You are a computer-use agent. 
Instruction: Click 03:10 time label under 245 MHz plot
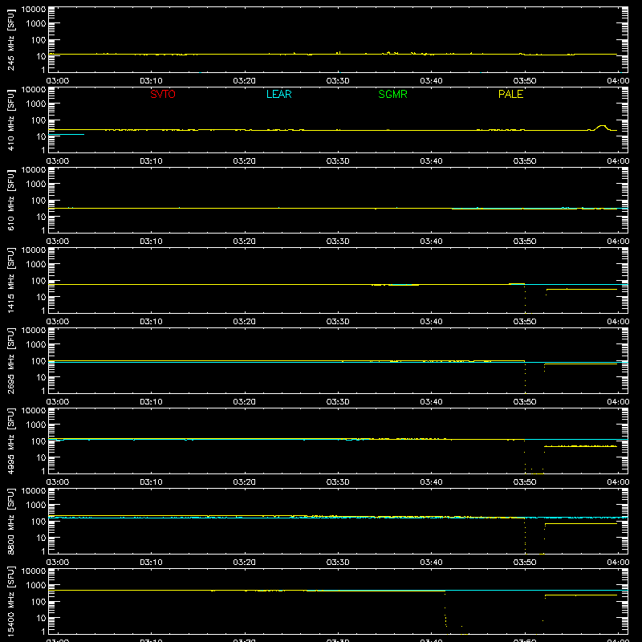point(151,81)
